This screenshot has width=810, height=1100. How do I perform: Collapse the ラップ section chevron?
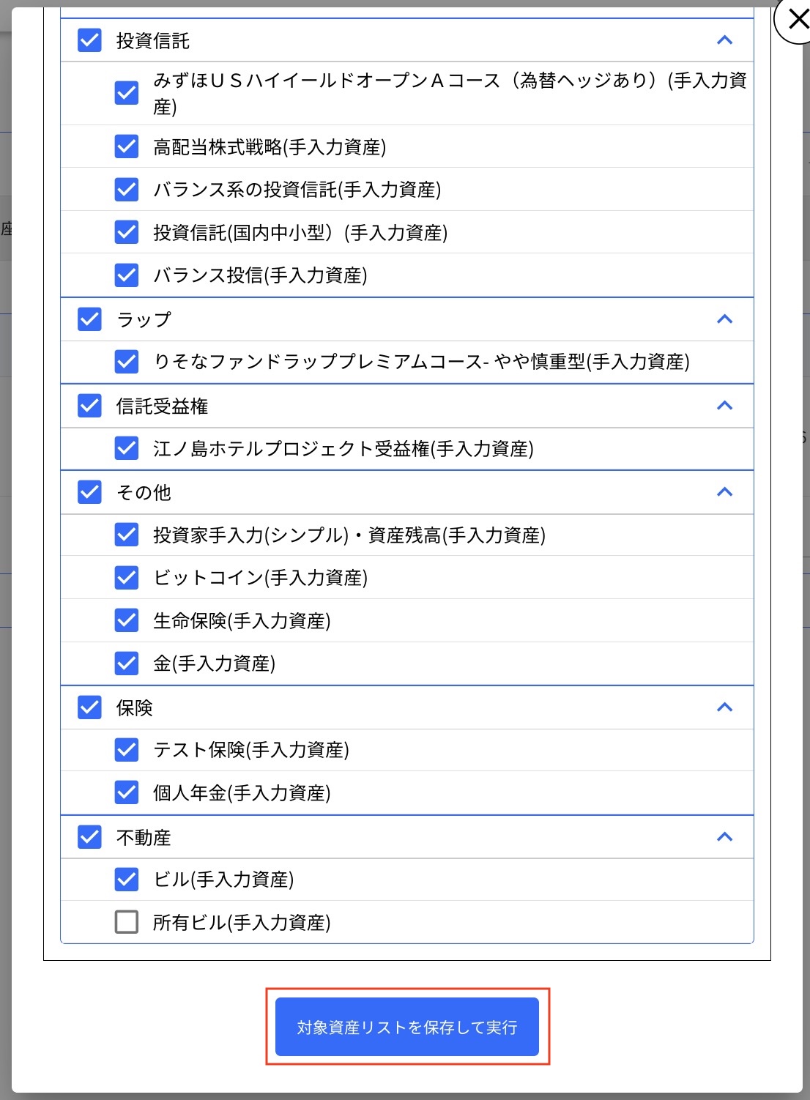[x=726, y=319]
